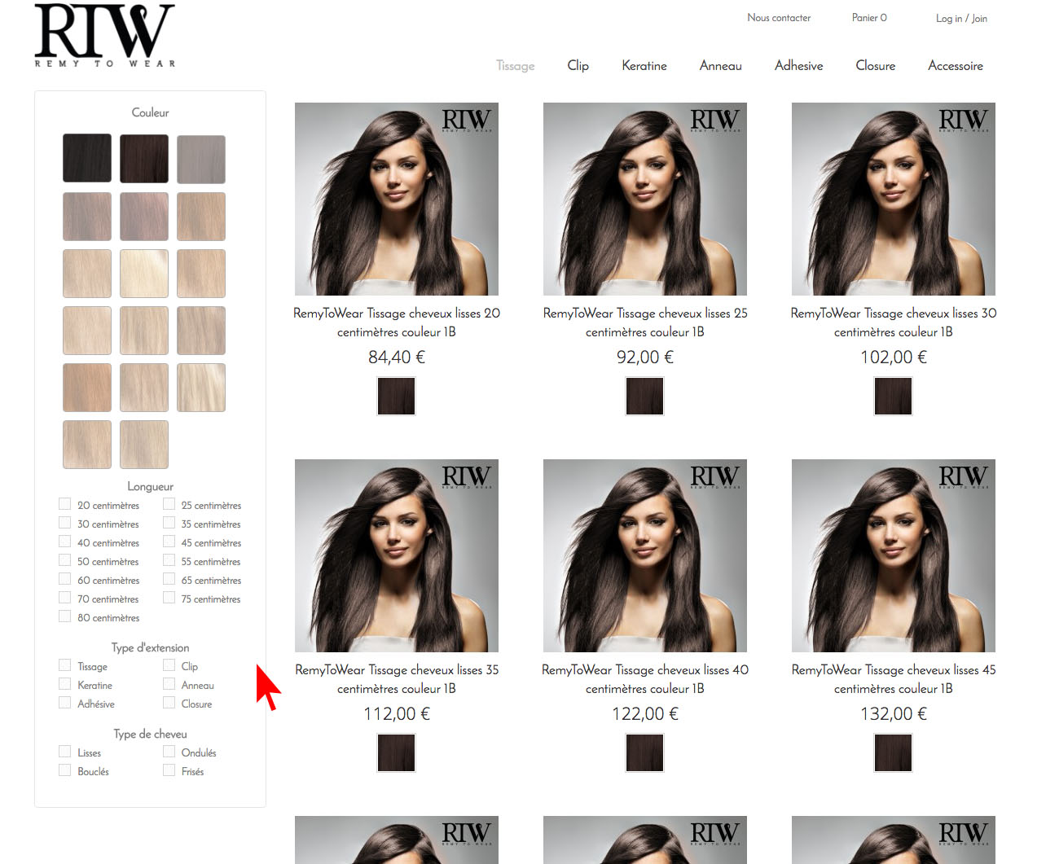Open the 20 centimètres product photo
The width and height of the screenshot is (1059, 864).
397,199
